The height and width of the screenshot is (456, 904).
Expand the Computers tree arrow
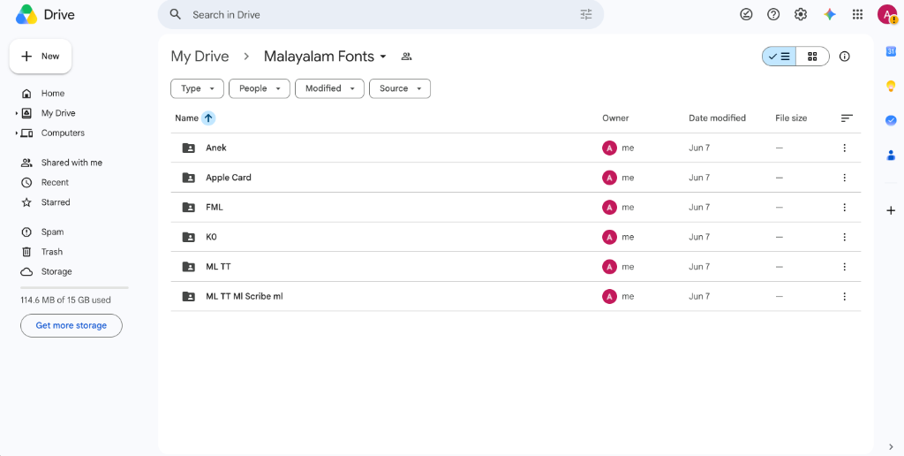point(16,133)
